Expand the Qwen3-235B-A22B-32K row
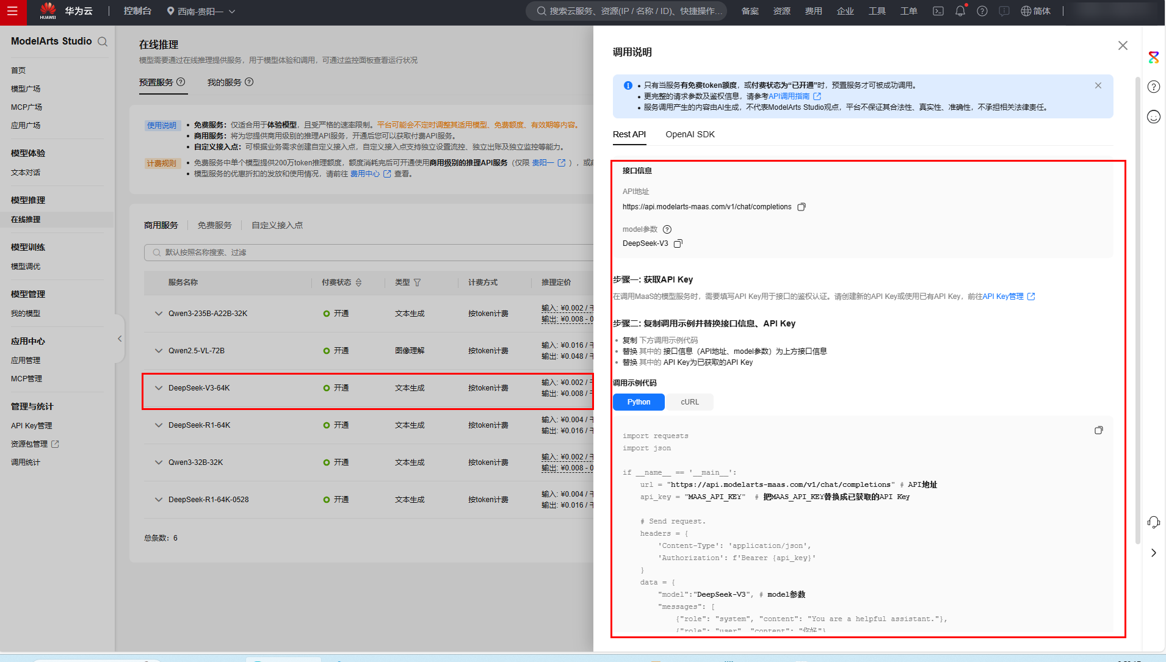This screenshot has height=662, width=1166. 159,314
